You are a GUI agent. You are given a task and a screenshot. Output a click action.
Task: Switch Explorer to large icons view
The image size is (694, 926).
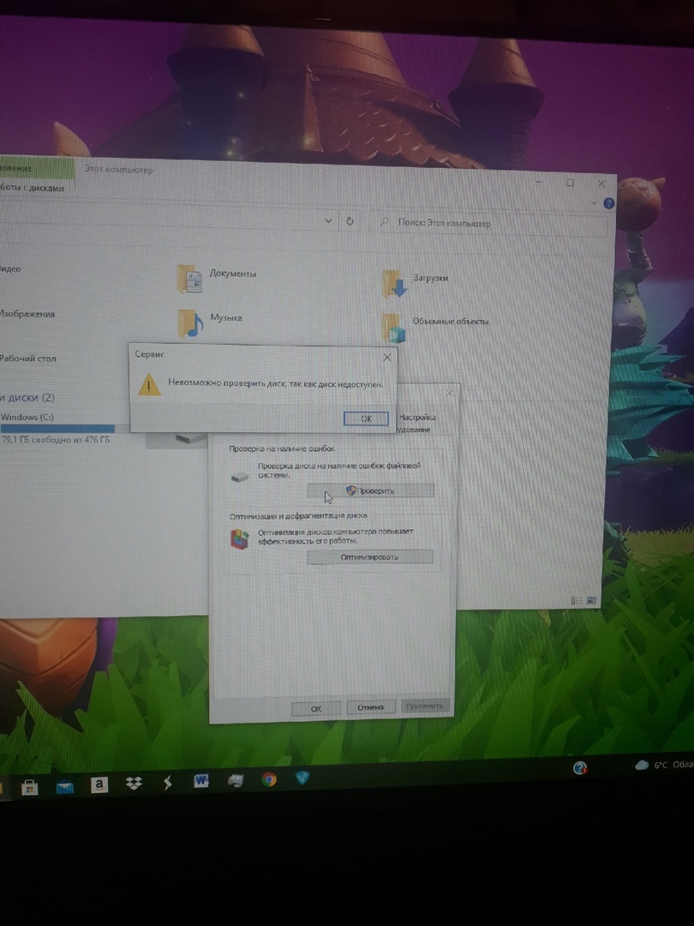point(590,600)
